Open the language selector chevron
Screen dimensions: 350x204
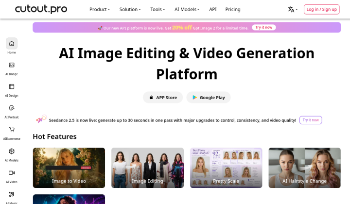(x=297, y=9)
